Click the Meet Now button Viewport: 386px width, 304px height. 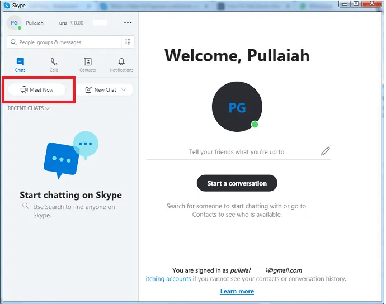(x=37, y=90)
